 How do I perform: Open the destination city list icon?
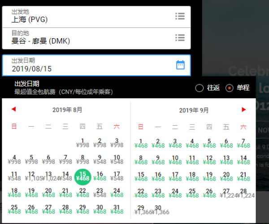(180, 38)
